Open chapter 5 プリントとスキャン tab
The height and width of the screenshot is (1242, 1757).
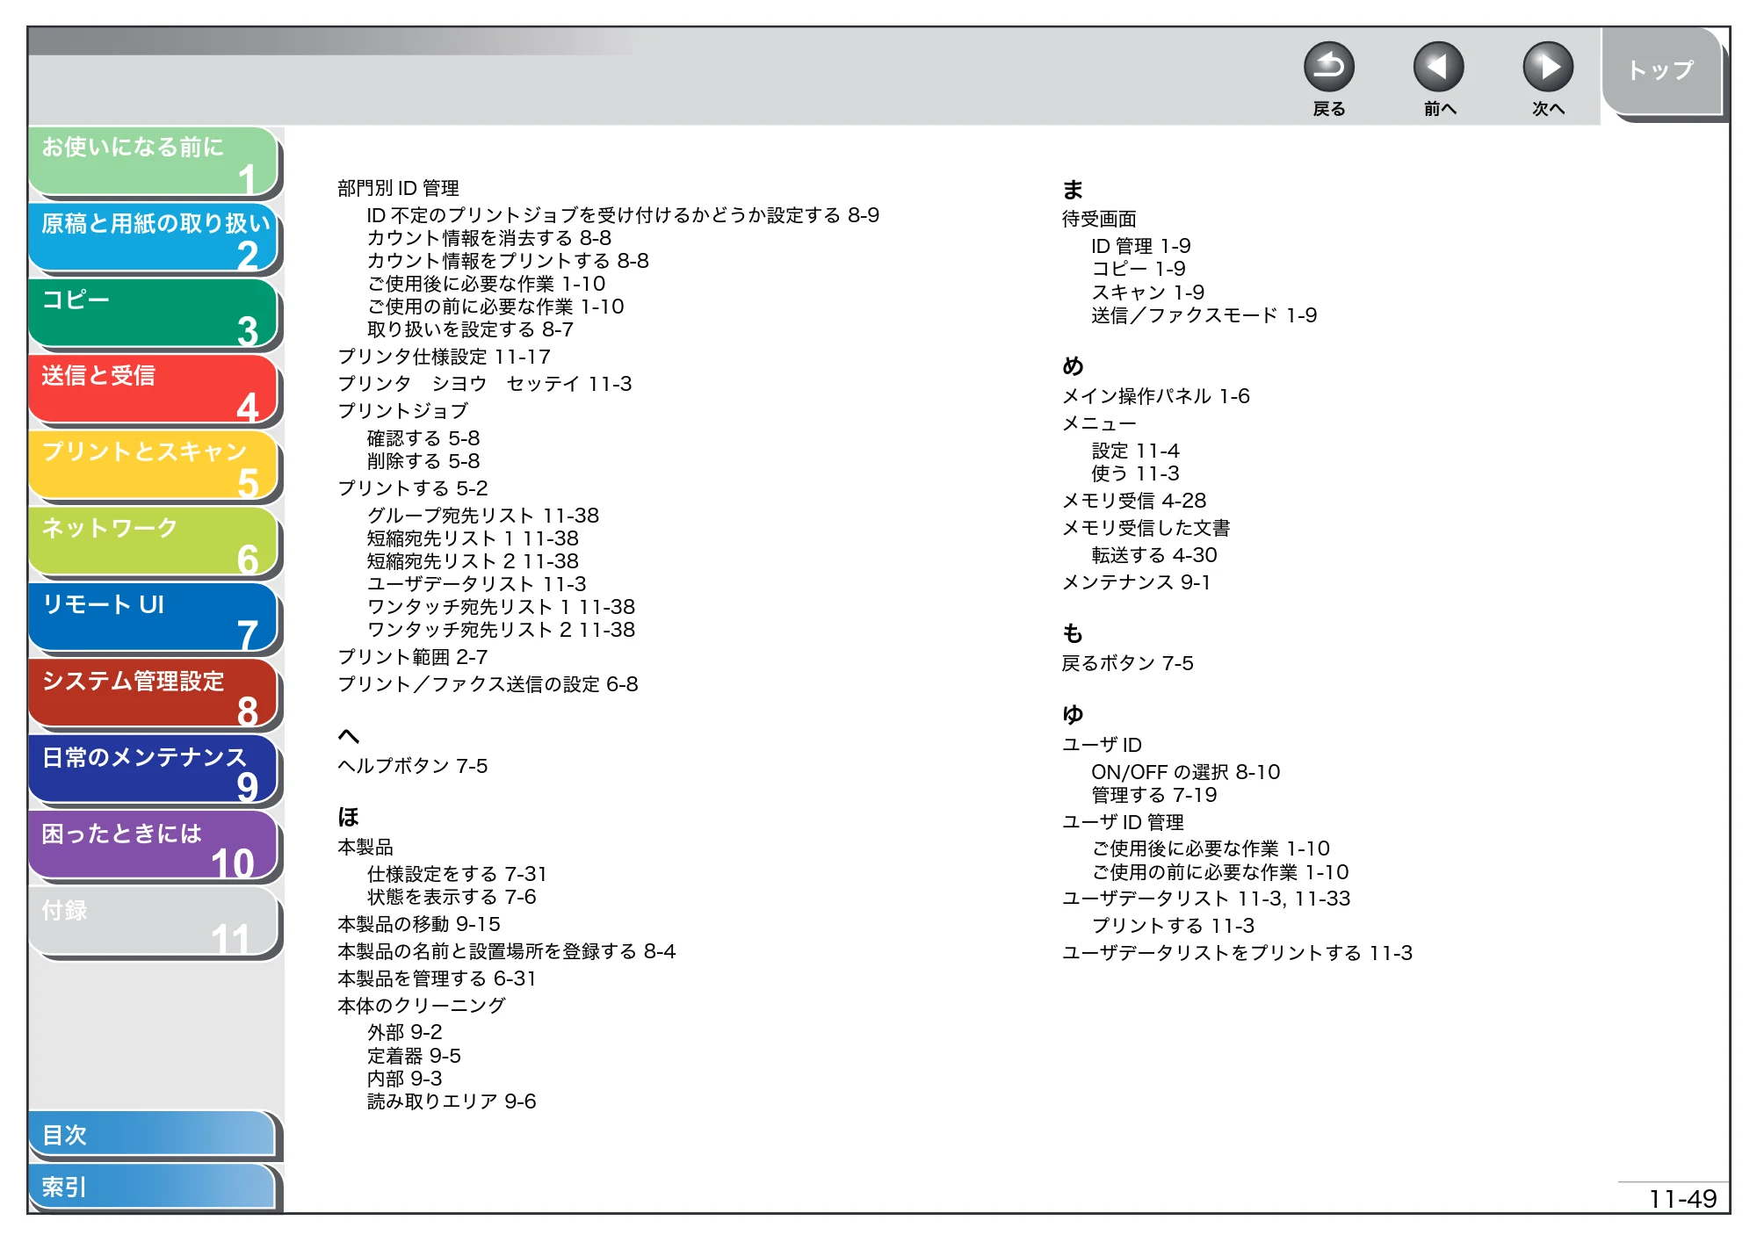tap(154, 466)
